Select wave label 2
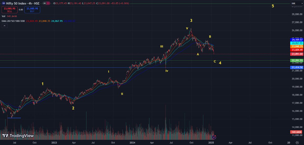Viewport: 304px width, 145px height. pos(73,108)
